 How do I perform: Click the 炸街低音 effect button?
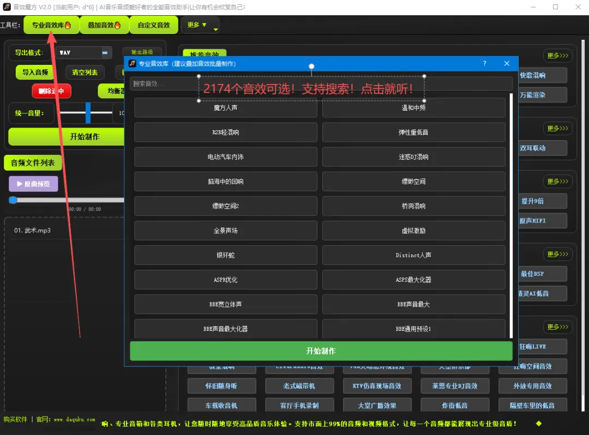pyautogui.click(x=455, y=406)
